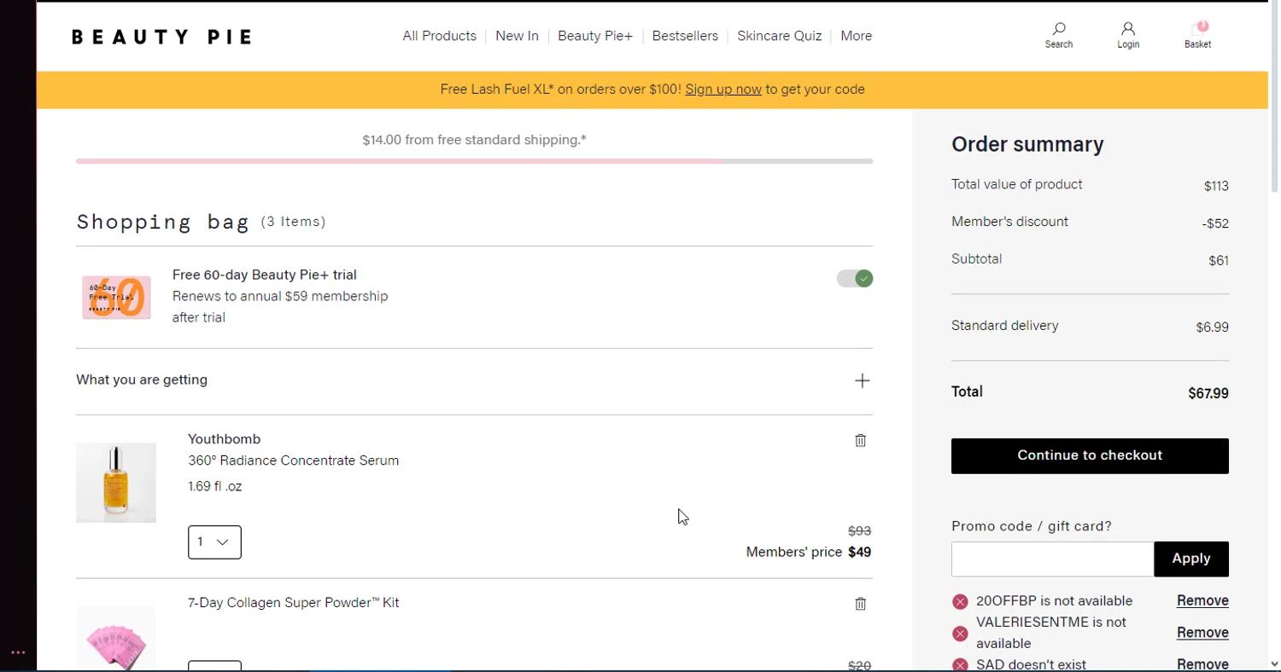Open the Youthbomb product title

224,439
